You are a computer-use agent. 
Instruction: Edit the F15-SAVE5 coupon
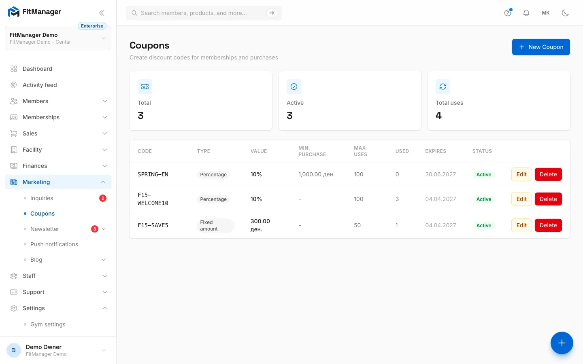[521, 225]
